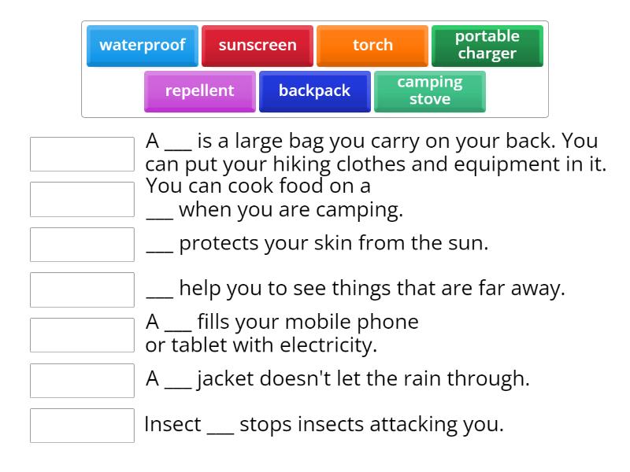630x472 pixels.
Task: Click the 'stops insects attacking you' sentence
Action: click(324, 425)
